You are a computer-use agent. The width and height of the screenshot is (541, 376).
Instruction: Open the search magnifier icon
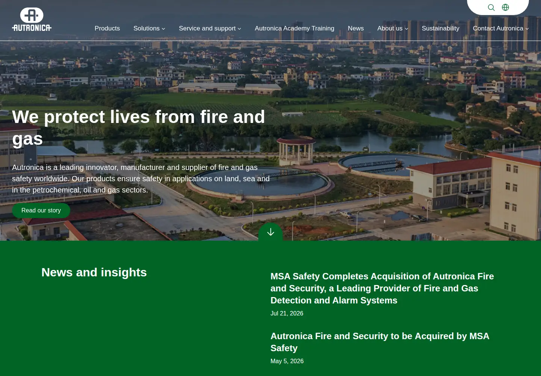pos(491,8)
